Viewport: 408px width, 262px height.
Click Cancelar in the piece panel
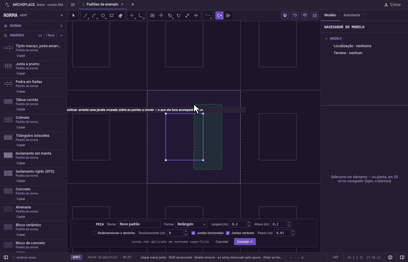222,242
